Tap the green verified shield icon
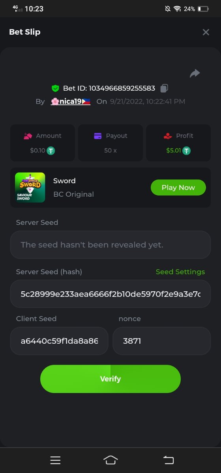This screenshot has width=221, height=473. [55, 88]
